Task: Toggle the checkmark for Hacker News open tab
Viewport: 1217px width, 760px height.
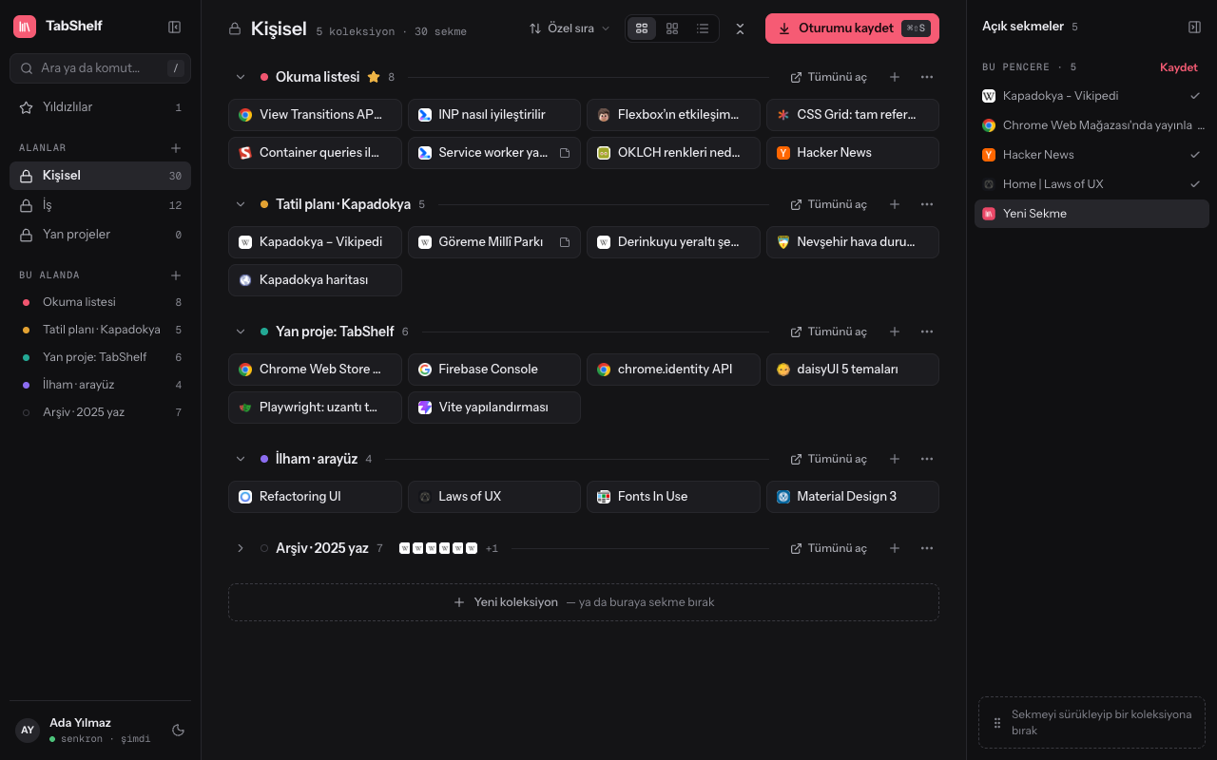Action: (1195, 155)
